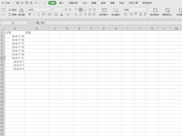
Task: Click the Redo arrow
Action: [x=40, y=3]
